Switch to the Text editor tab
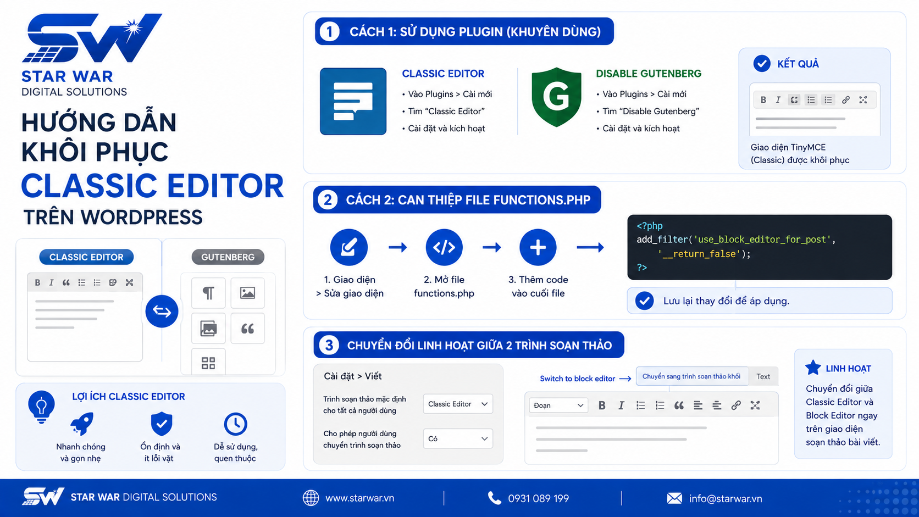The width and height of the screenshot is (919, 517). [x=763, y=376]
